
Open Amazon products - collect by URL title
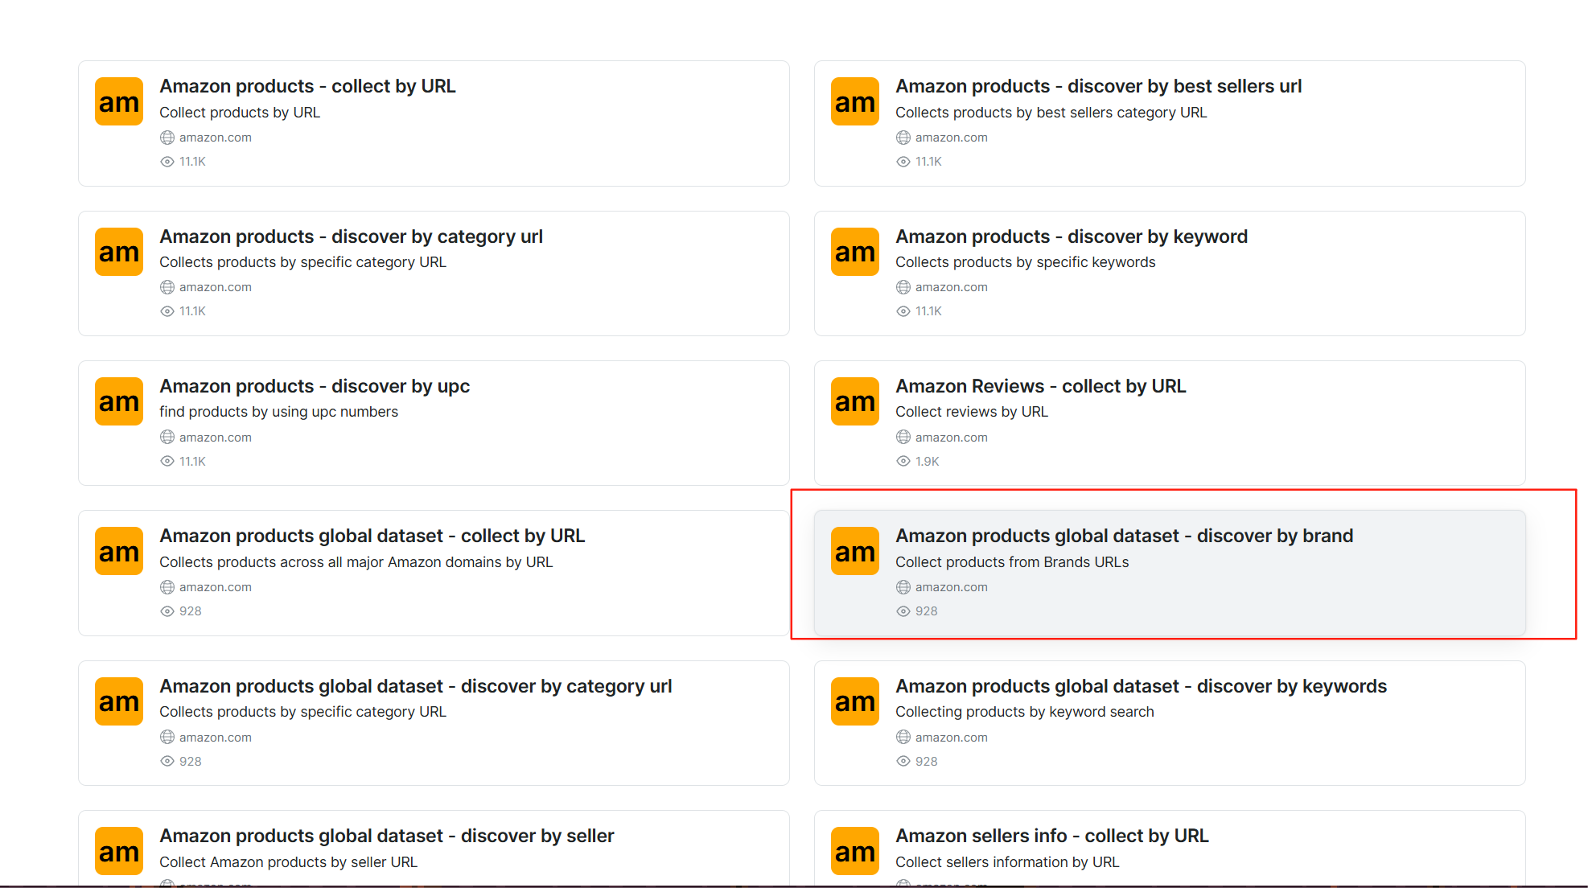click(x=307, y=86)
